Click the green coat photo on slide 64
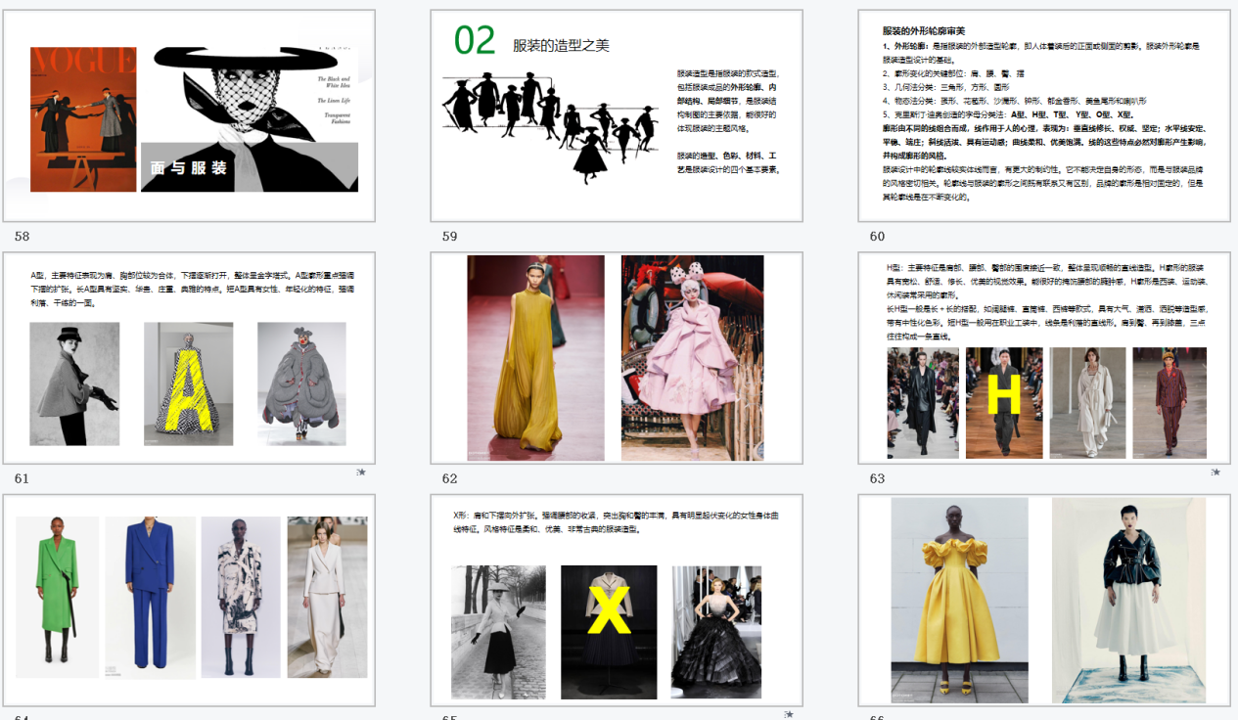Image resolution: width=1238 pixels, height=720 pixels. click(x=58, y=595)
